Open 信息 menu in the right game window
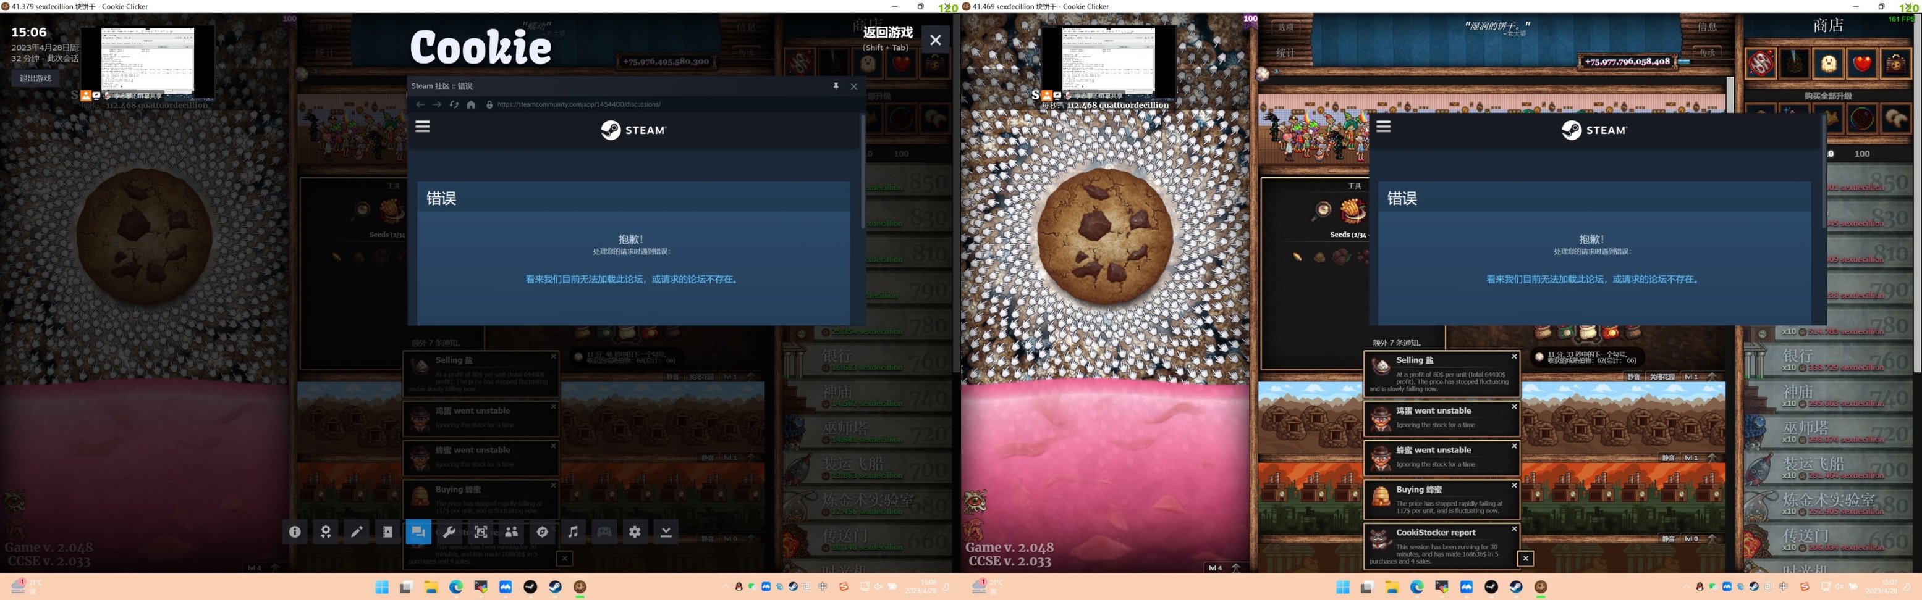 [x=1706, y=27]
